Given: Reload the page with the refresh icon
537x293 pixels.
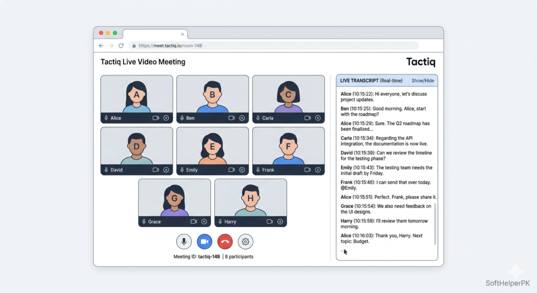Looking at the screenshot, I should (x=121, y=46).
